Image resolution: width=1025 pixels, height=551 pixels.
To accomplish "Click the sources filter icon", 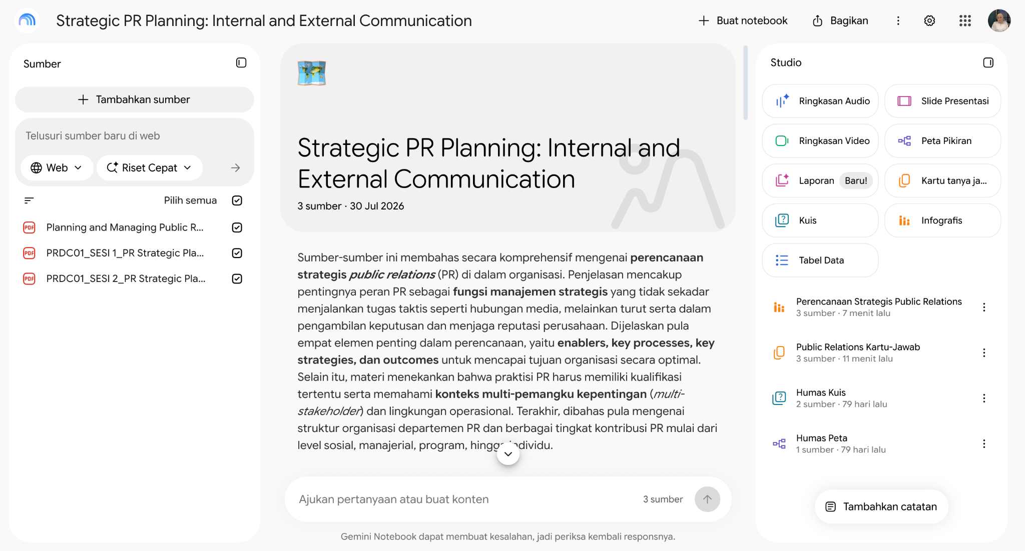I will coord(29,200).
